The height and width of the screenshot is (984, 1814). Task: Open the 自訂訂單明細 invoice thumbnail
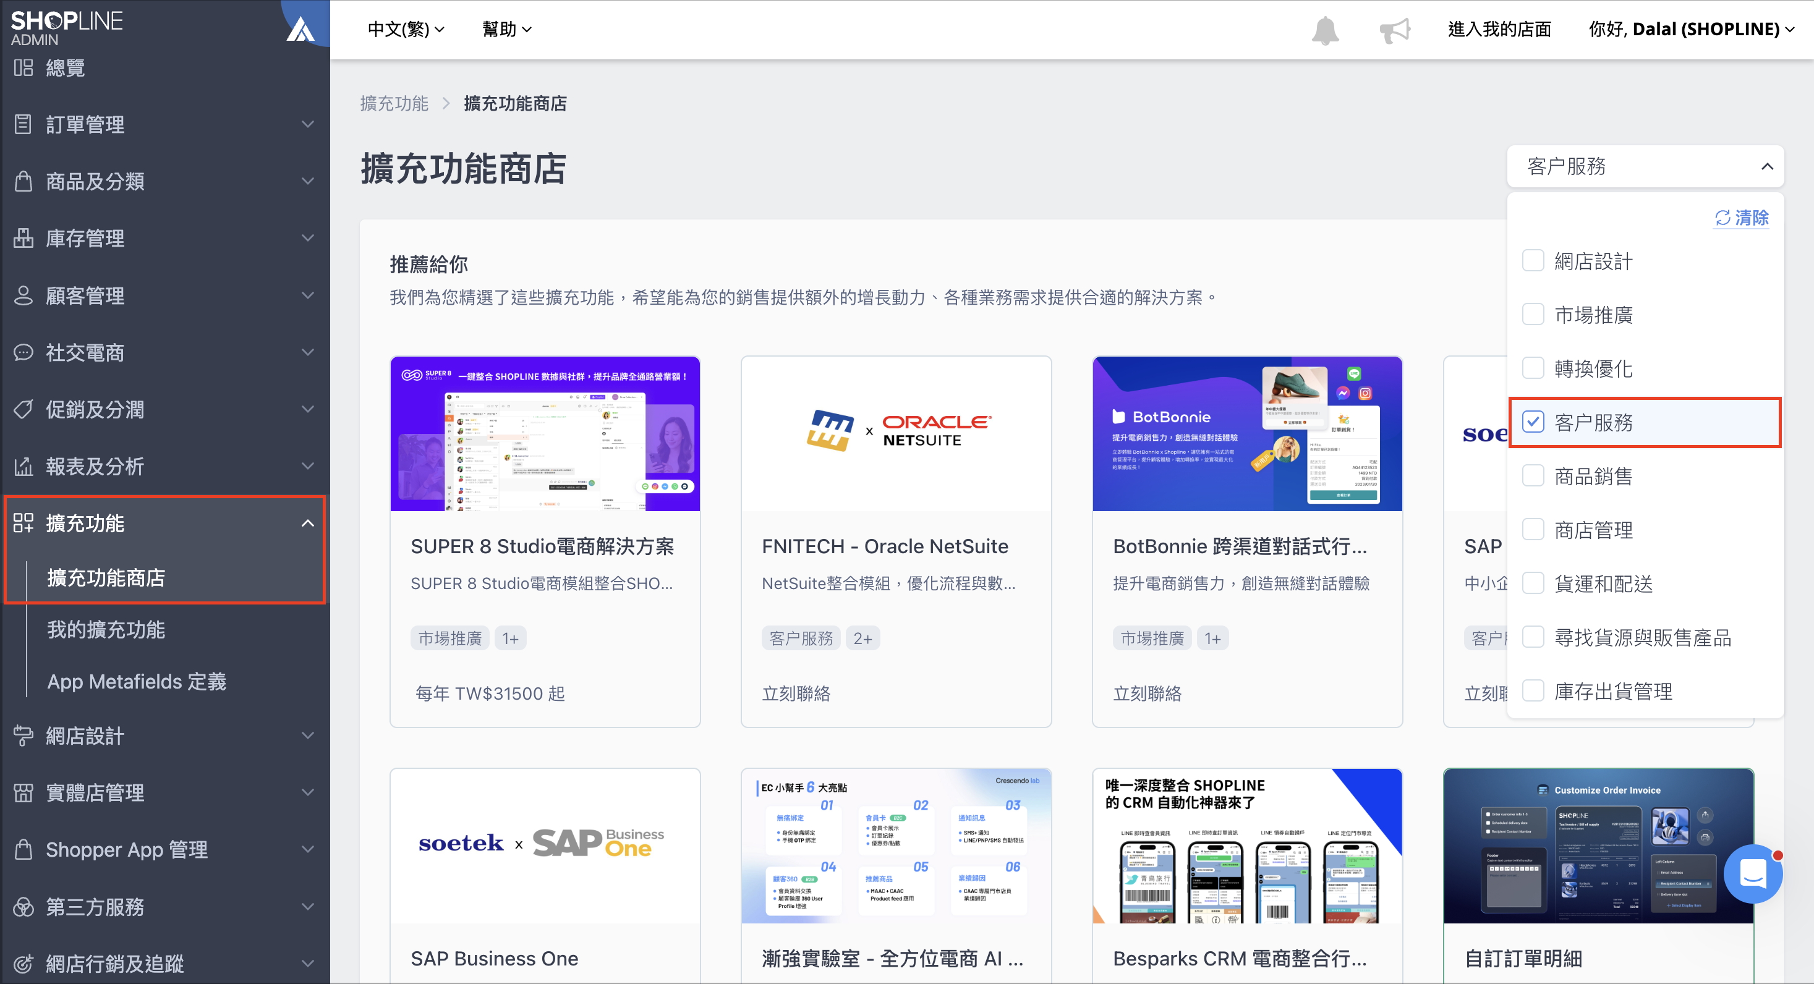pos(1598,846)
